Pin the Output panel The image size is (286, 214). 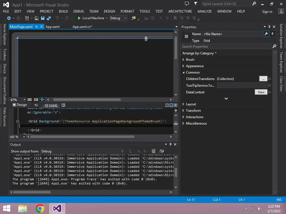coord(170,144)
